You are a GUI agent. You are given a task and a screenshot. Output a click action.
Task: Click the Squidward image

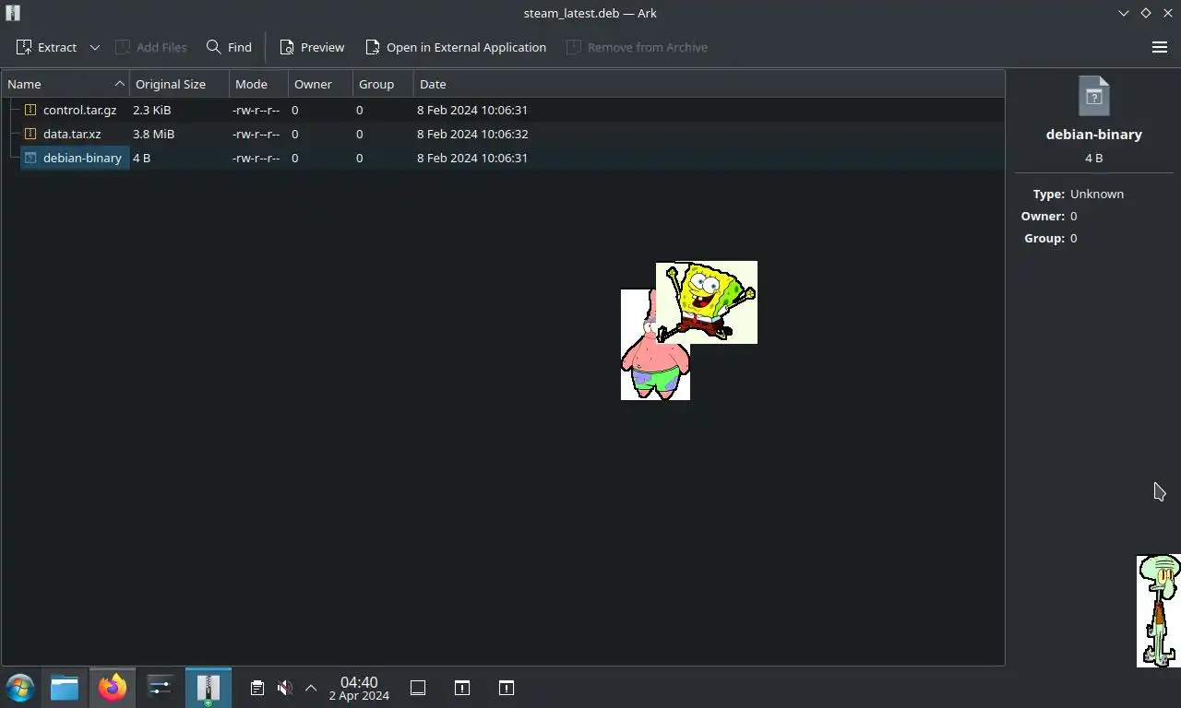tap(1159, 610)
